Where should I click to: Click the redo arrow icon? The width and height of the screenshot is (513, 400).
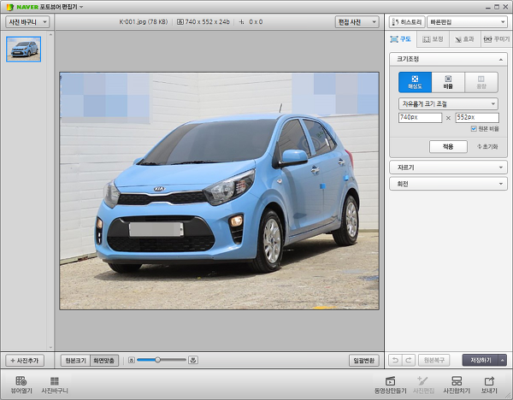(409, 360)
